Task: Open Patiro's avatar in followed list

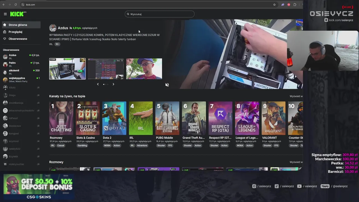Action: pyautogui.click(x=5, y=64)
